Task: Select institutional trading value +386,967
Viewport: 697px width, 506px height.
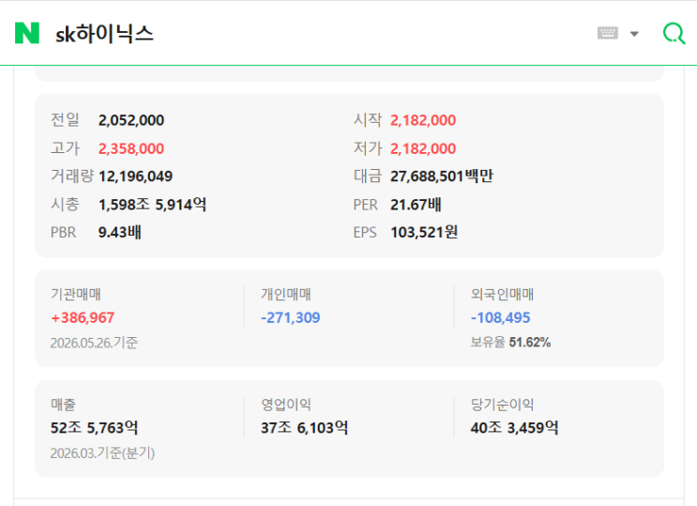Action: click(83, 317)
